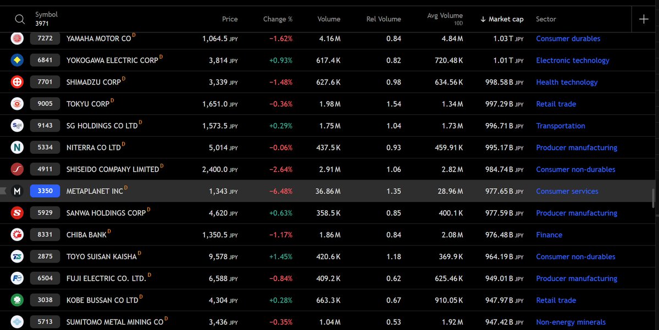Open SHISEIDO COMPANY LIMITED stock name
659x330 pixels.
click(113, 170)
